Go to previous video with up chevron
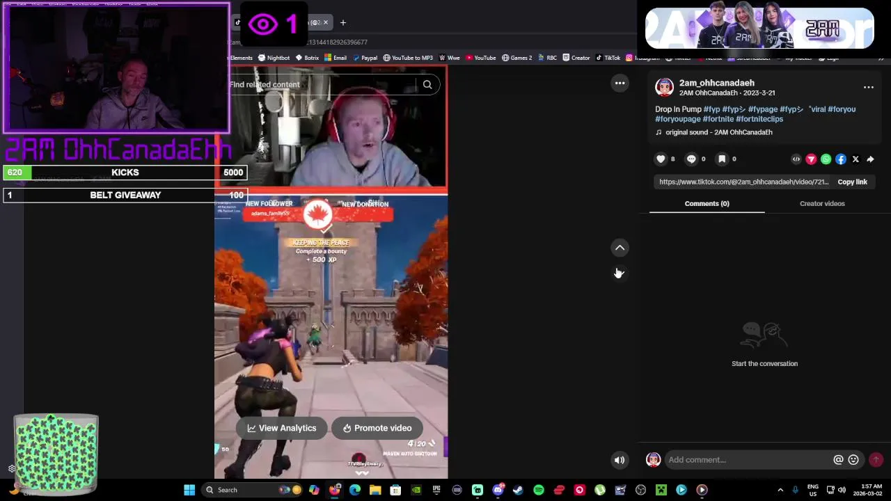Viewport: 891px width, 501px height. [620, 248]
